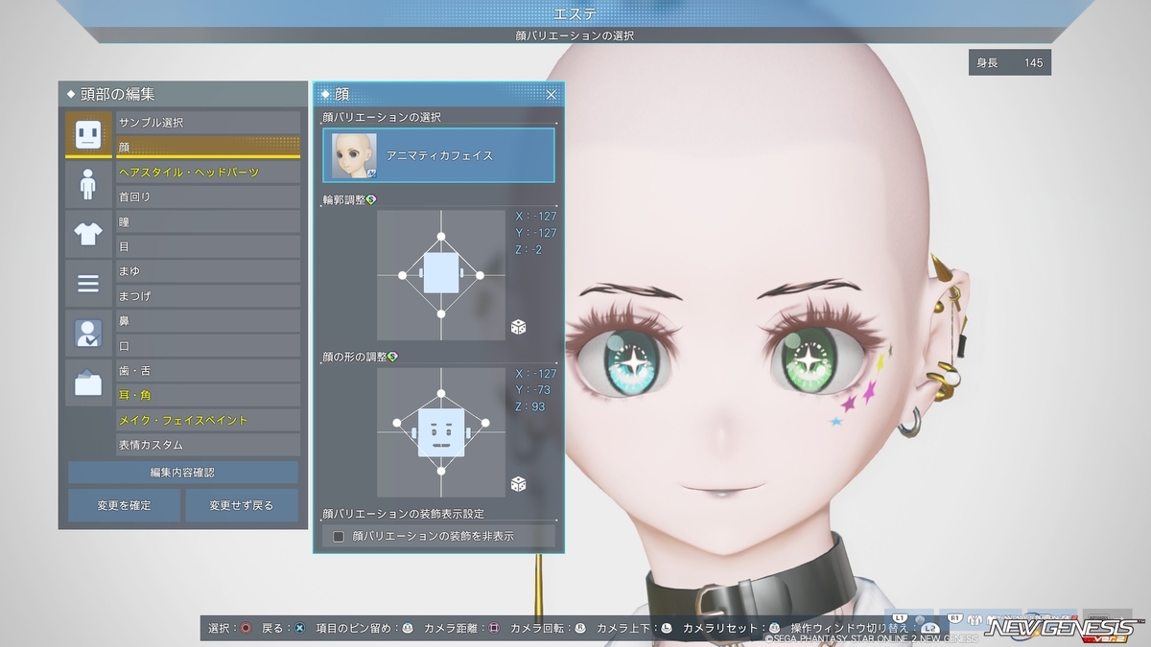
Task: Select the 顔 menu item
Action: (208, 148)
